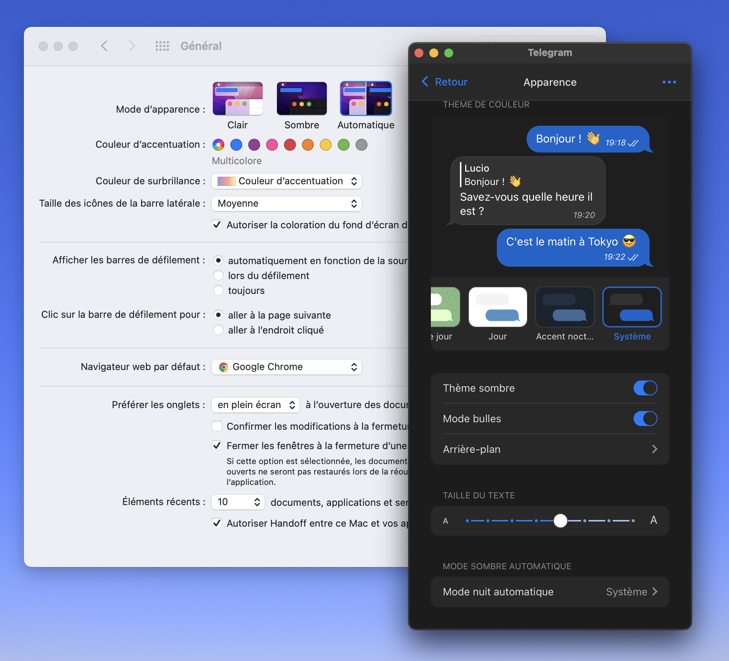Click the three-dots more menu in Telegram
This screenshot has height=661, width=729.
pos(669,82)
